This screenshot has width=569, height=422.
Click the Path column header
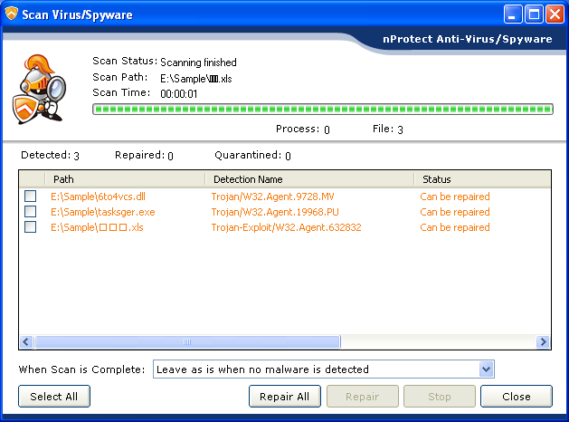click(125, 179)
